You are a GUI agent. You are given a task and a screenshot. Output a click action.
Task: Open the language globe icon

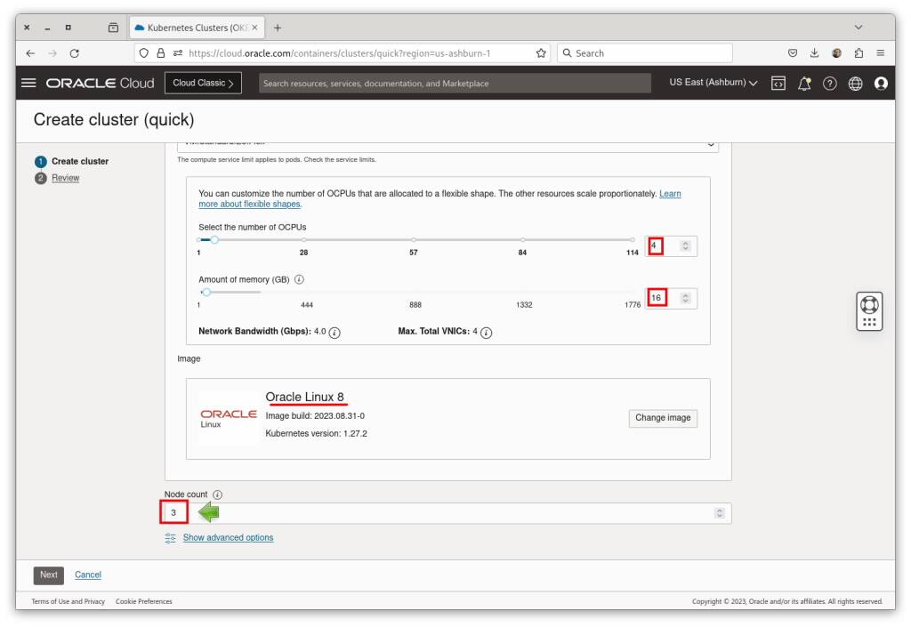855,84
